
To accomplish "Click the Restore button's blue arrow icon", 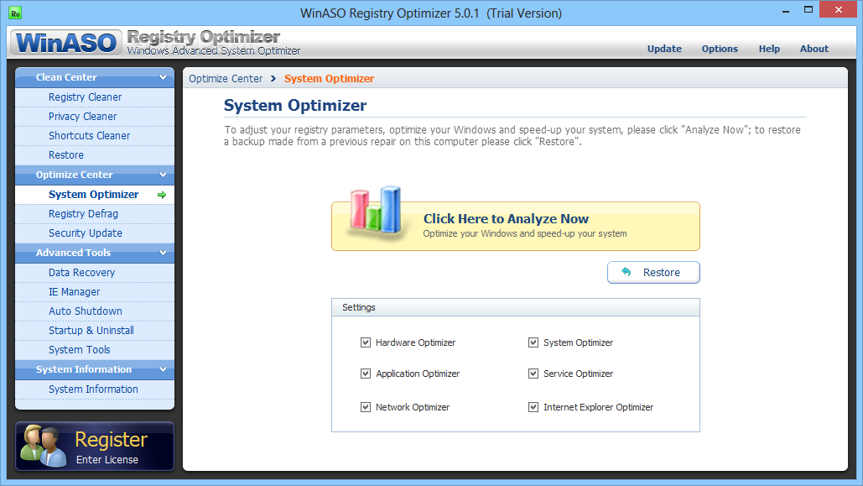I will [x=626, y=272].
